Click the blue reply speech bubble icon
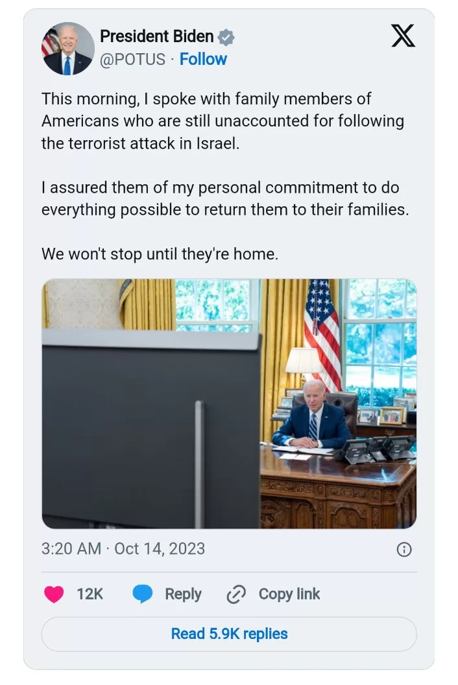Image resolution: width=458 pixels, height=685 pixels. [142, 594]
